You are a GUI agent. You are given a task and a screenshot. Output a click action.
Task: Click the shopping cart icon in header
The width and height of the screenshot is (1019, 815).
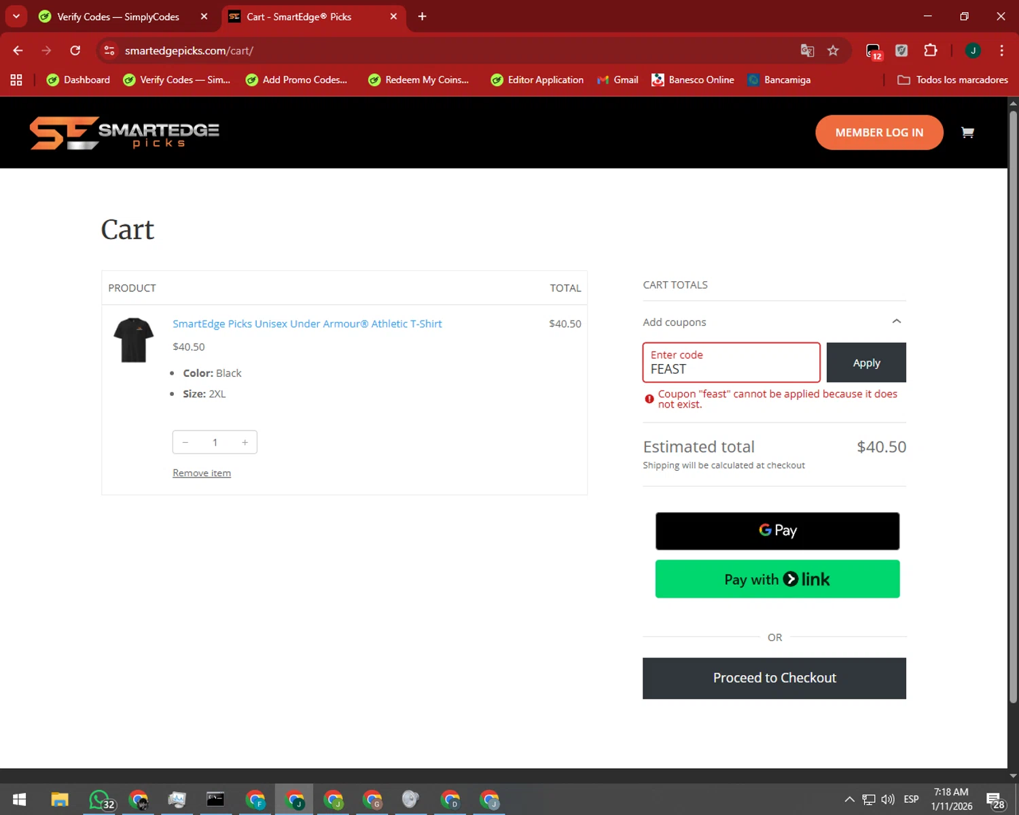pyautogui.click(x=967, y=132)
